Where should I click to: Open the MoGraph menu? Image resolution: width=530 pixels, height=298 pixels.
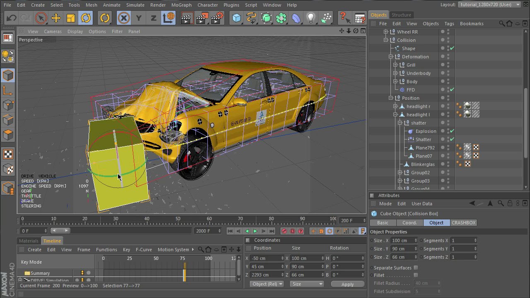tap(182, 5)
